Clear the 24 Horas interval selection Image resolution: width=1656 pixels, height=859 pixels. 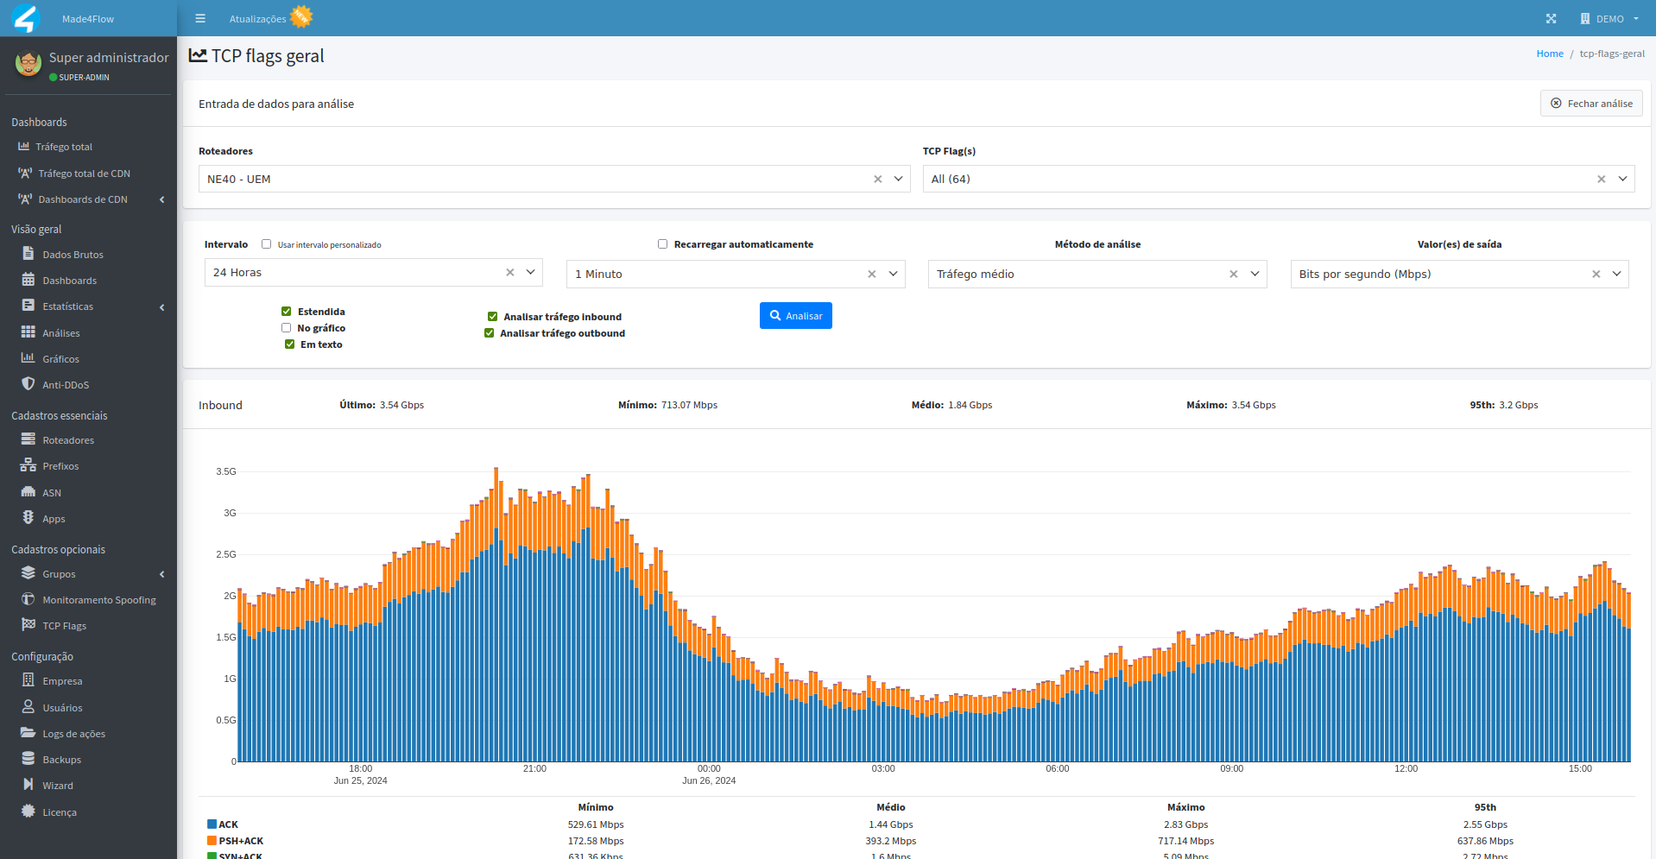pyautogui.click(x=510, y=272)
